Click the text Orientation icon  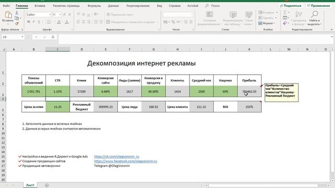[x=95, y=14]
